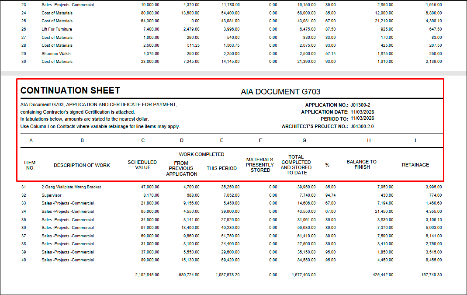Click the architect's project number J01300.2.0

pos(362,126)
